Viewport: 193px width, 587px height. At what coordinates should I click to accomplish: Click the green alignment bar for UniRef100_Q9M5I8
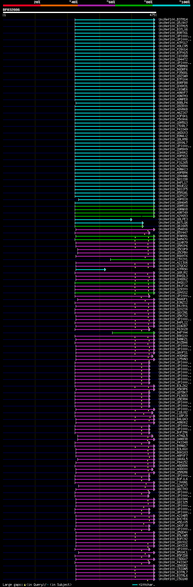click(115, 206)
